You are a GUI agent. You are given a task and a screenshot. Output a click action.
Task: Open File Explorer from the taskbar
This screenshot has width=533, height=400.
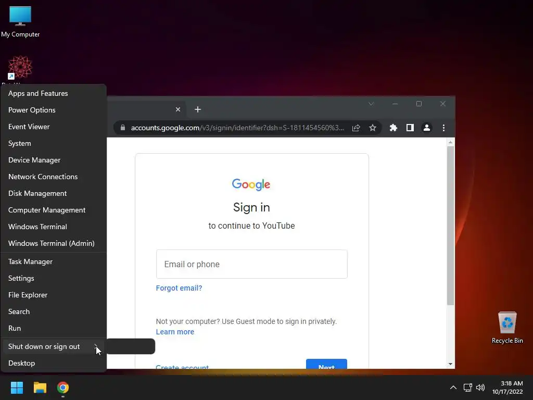[40, 387]
